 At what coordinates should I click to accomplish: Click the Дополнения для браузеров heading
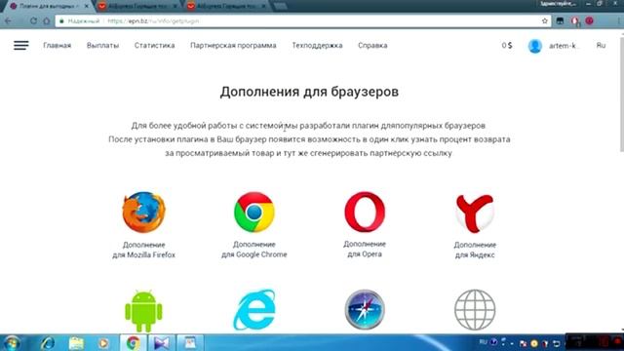point(309,92)
